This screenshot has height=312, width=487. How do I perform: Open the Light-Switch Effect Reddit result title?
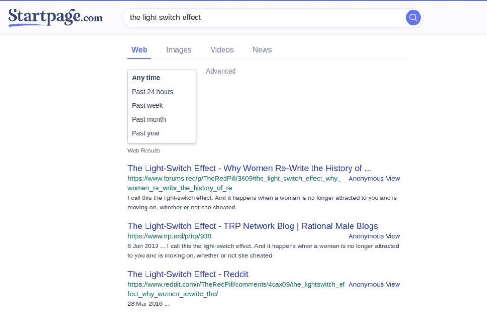coord(188,274)
